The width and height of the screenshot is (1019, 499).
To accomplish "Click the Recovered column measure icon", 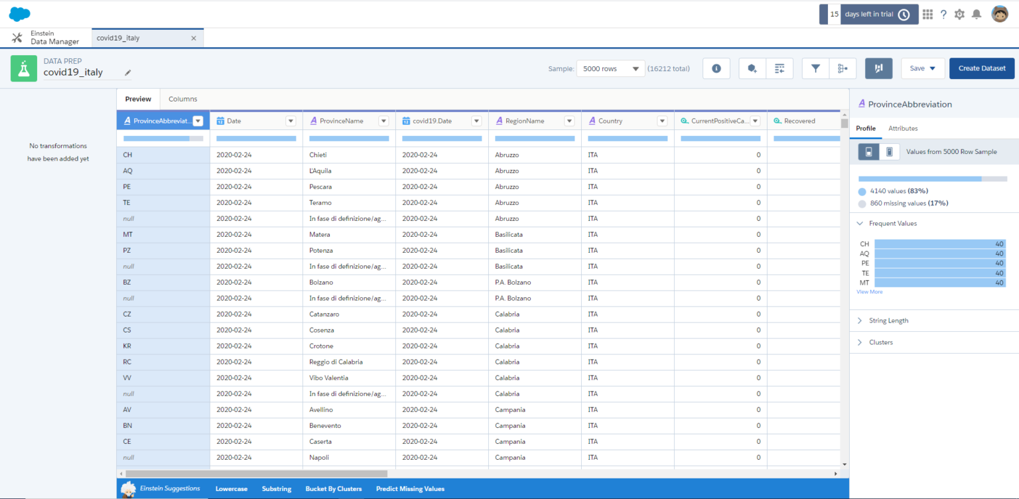I will click(778, 121).
